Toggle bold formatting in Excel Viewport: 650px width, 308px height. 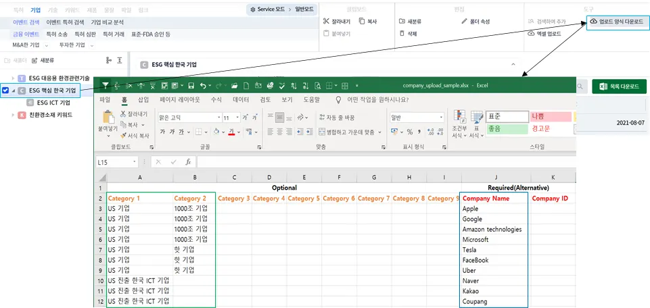pos(162,132)
